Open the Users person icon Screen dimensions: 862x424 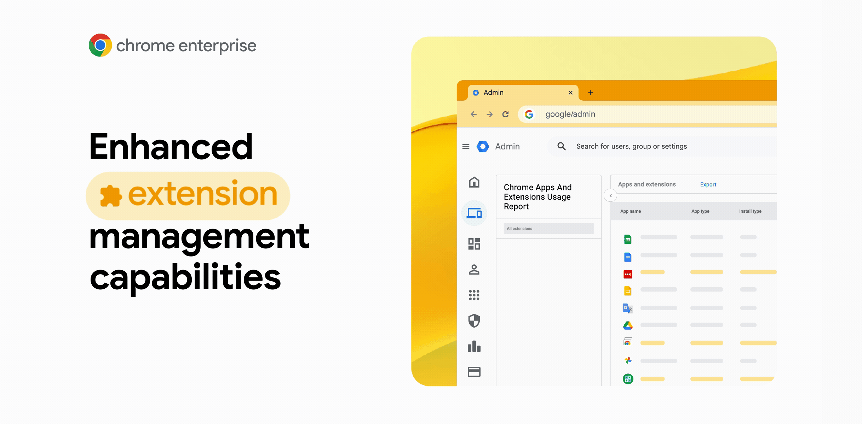tap(474, 270)
